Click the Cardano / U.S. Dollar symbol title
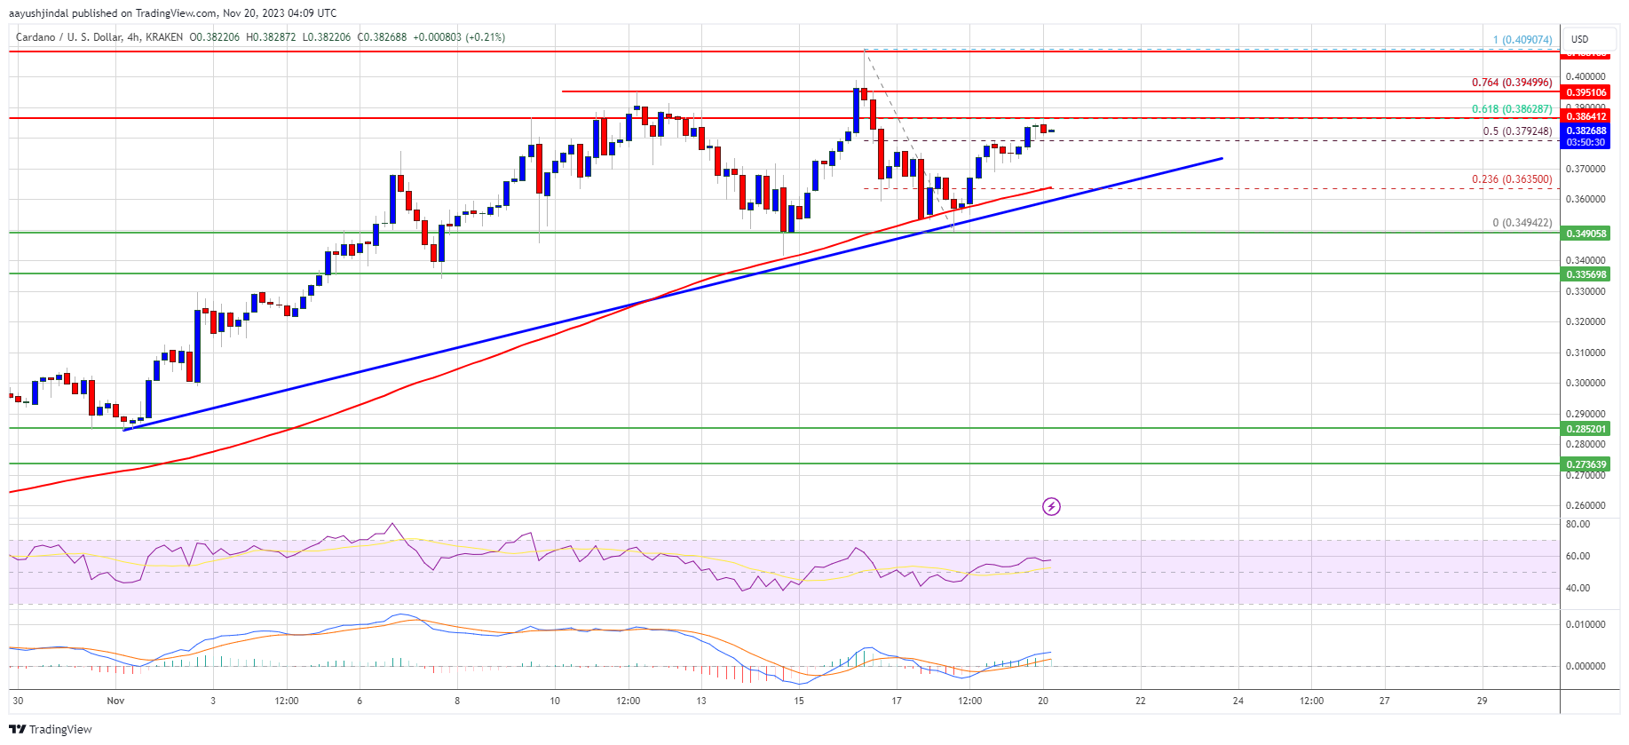This screenshot has width=1629, height=745. coord(75,37)
